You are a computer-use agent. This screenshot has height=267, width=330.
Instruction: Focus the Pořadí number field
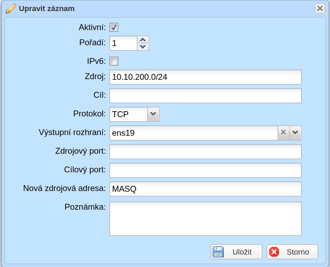point(123,43)
